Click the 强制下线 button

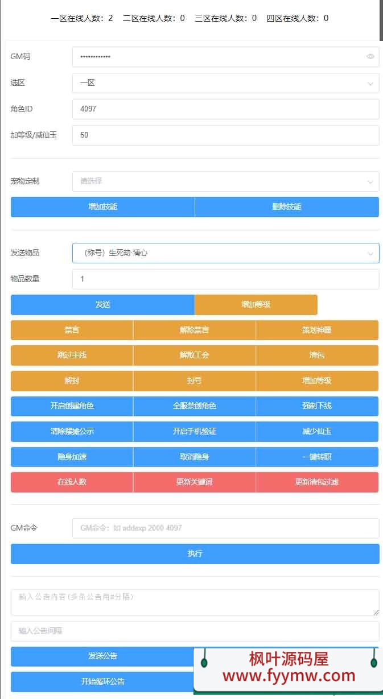click(317, 406)
